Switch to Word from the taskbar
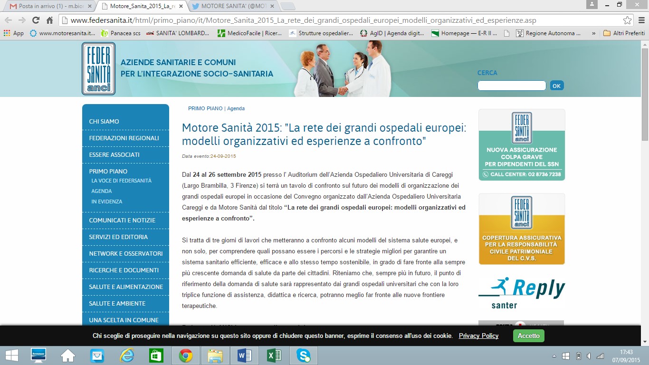This screenshot has width=649, height=365. [x=245, y=355]
